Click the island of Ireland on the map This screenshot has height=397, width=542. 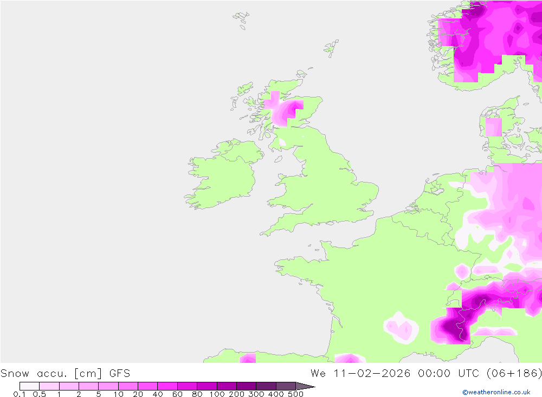pyautogui.click(x=223, y=174)
